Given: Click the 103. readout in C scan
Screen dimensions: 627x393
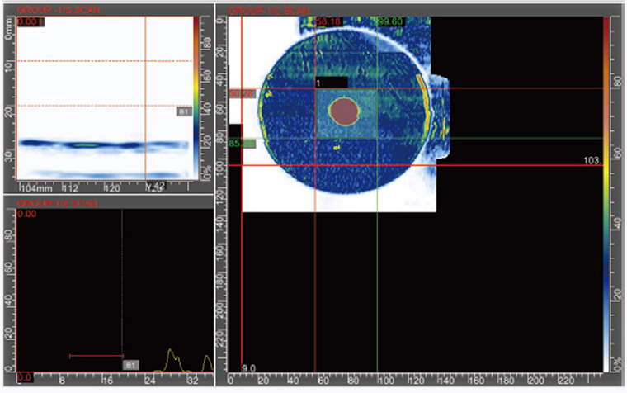Looking at the screenshot, I should pos(592,160).
